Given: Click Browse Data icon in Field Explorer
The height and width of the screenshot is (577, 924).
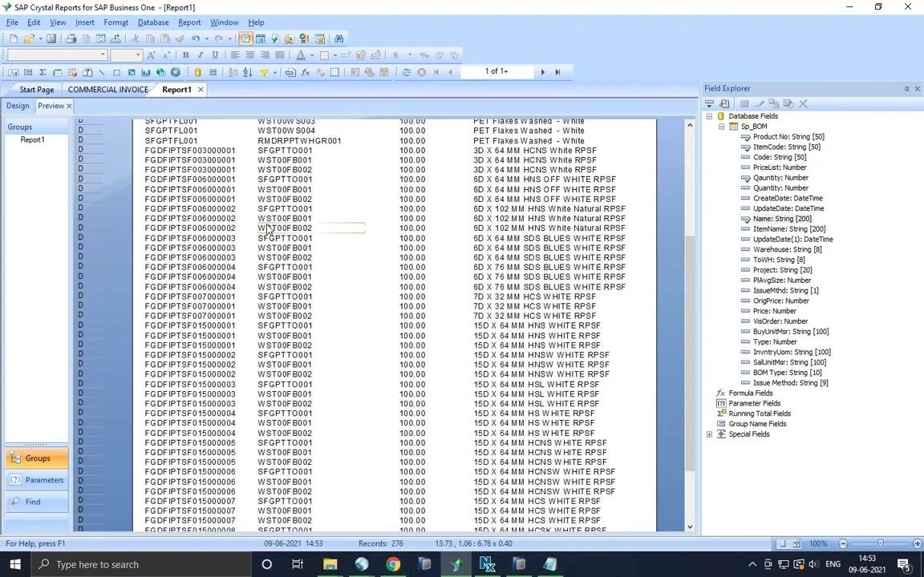Looking at the screenshot, I should 724,103.
